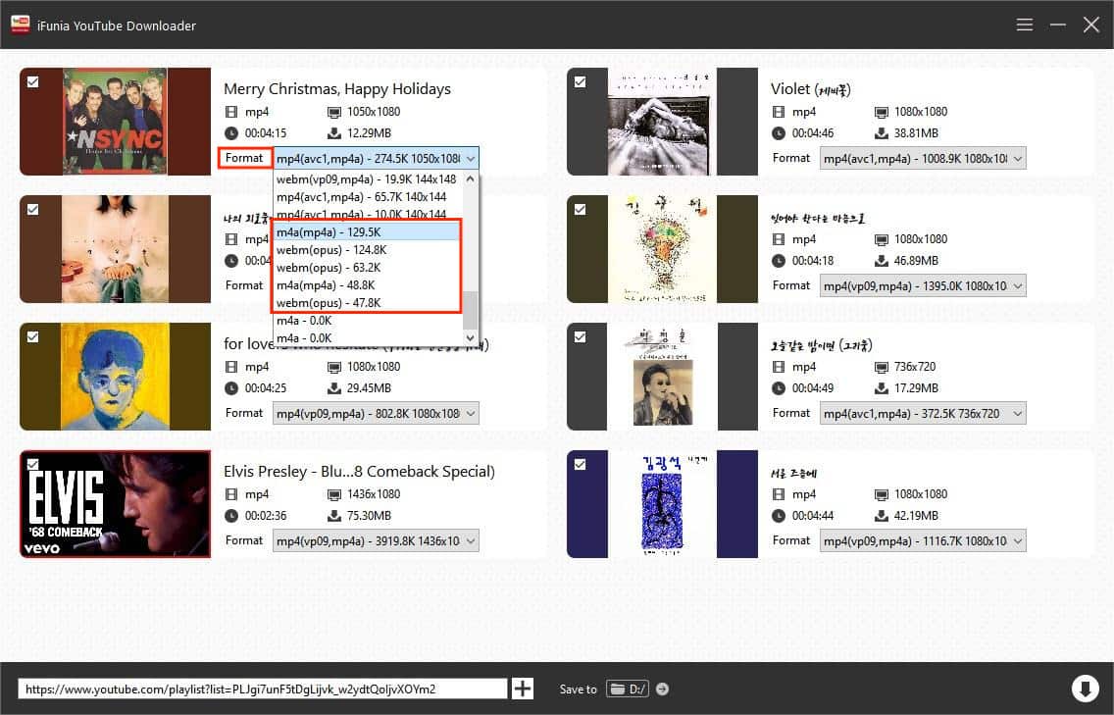
Task: Toggle checkbox for the Violet video
Action: [x=581, y=82]
